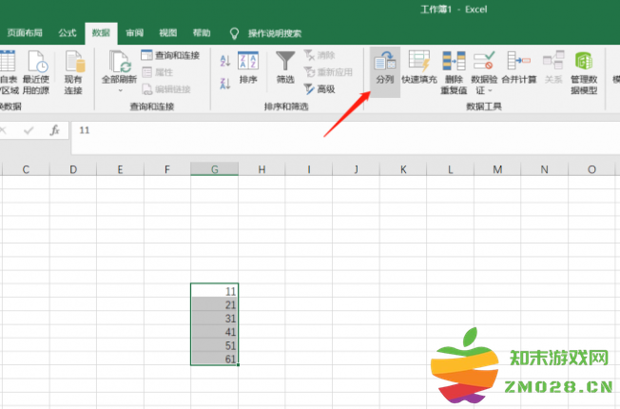Select column F header
The height and width of the screenshot is (409, 620).
pyautogui.click(x=167, y=169)
